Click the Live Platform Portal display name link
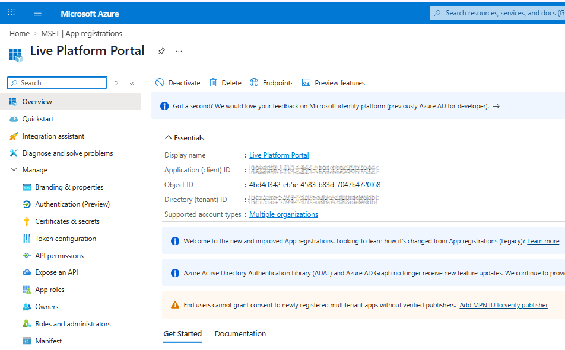 tap(279, 155)
